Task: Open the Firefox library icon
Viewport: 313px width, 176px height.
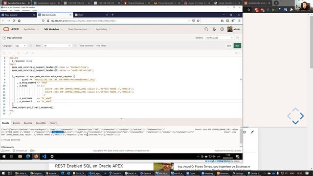Action: click(x=222, y=21)
